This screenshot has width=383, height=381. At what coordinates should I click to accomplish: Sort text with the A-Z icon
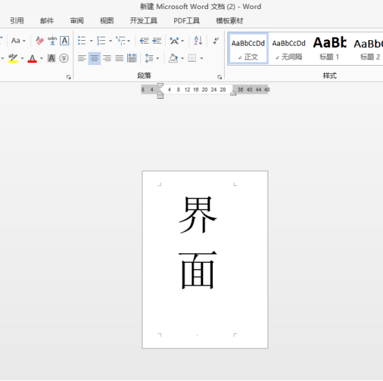(198, 41)
